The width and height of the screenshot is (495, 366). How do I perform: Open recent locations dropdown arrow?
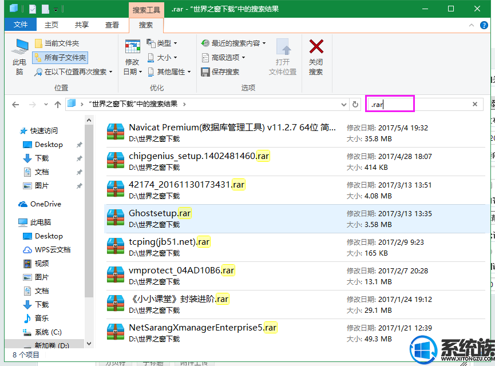(x=46, y=105)
